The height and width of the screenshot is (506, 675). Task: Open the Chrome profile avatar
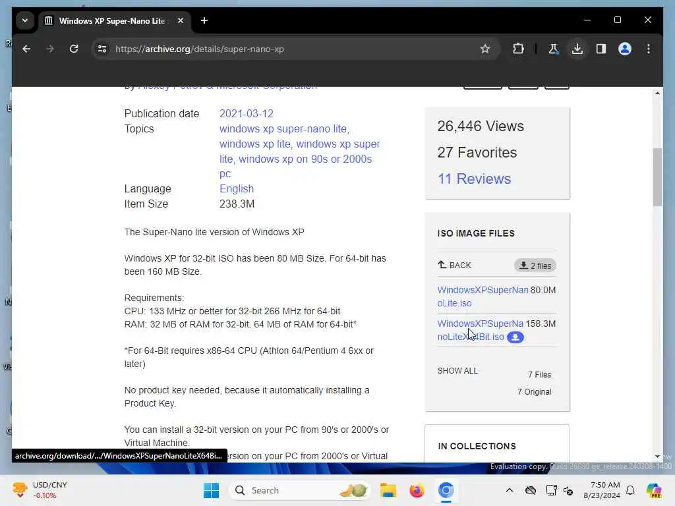tap(625, 49)
